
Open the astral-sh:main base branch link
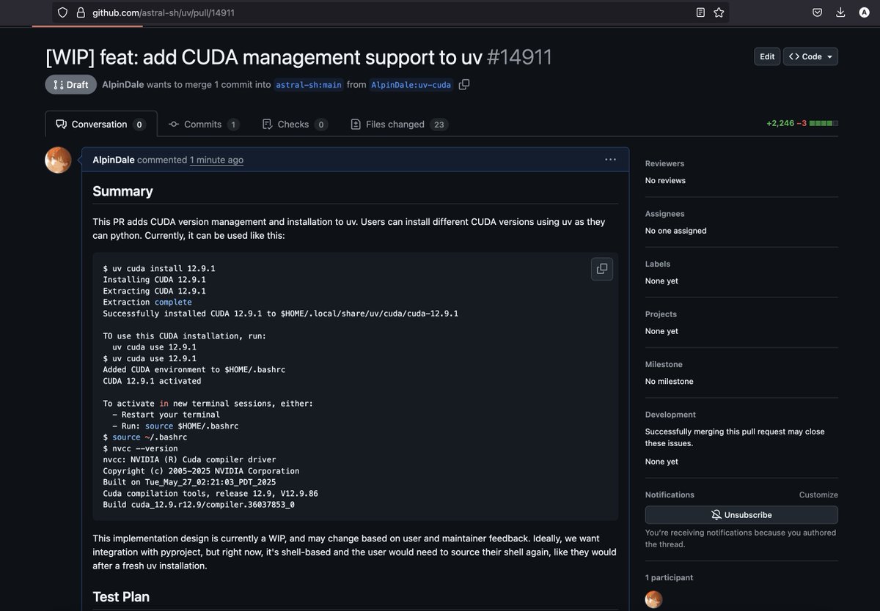[x=309, y=85]
